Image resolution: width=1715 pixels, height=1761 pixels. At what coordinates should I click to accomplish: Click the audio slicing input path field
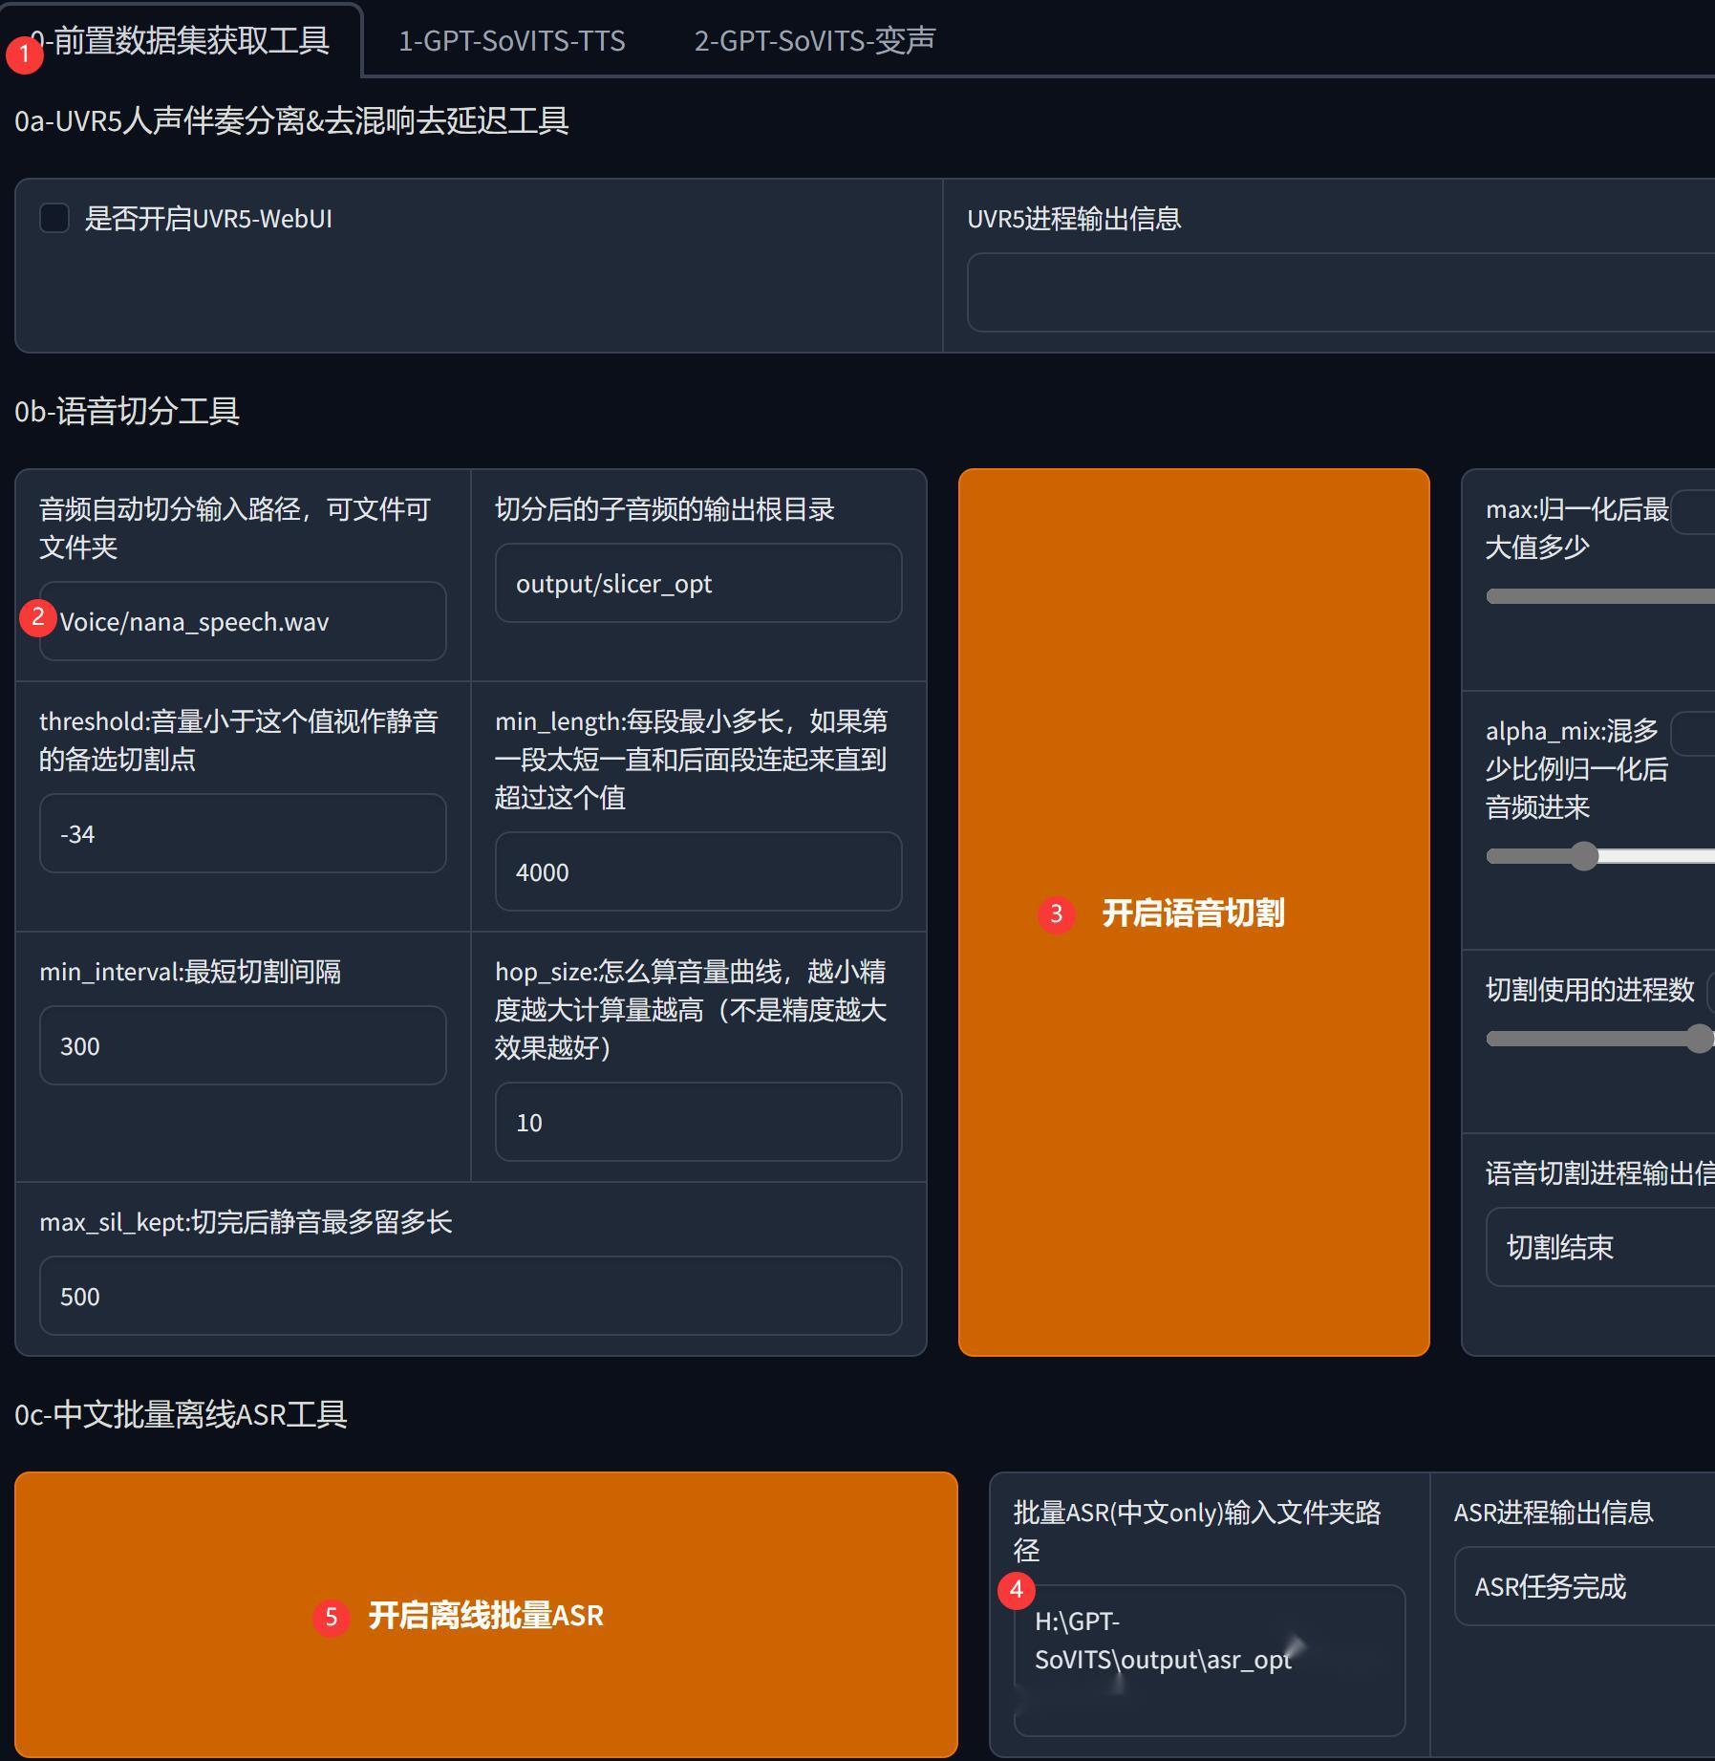coord(243,621)
